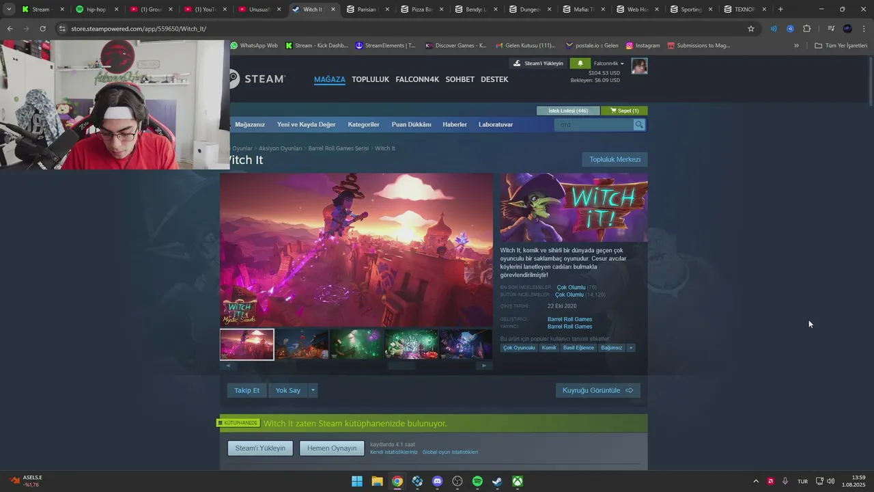874x492 pixels.
Task: Open the TOPLULUK header menu
Action: point(370,79)
